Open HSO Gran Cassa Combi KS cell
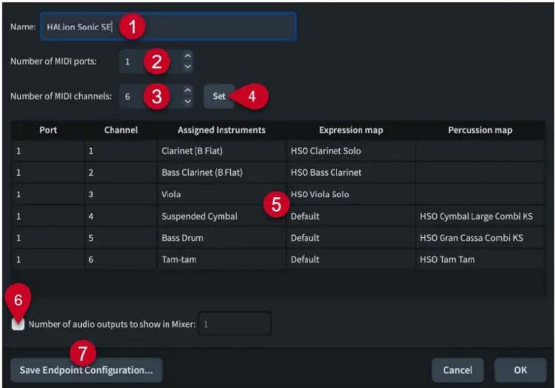 (480, 238)
